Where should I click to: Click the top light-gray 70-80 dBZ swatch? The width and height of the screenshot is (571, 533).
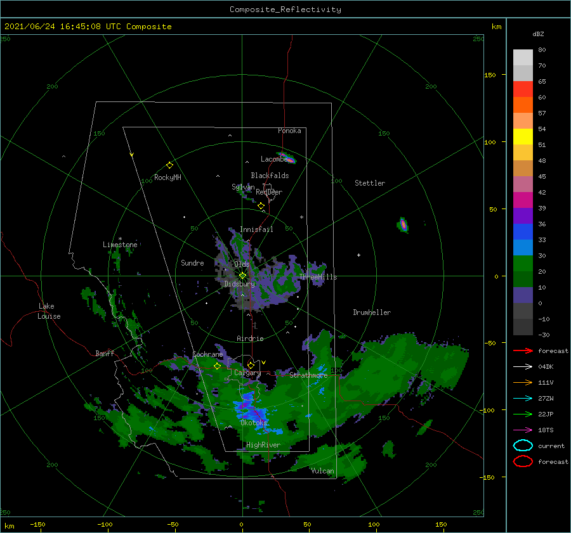point(523,57)
